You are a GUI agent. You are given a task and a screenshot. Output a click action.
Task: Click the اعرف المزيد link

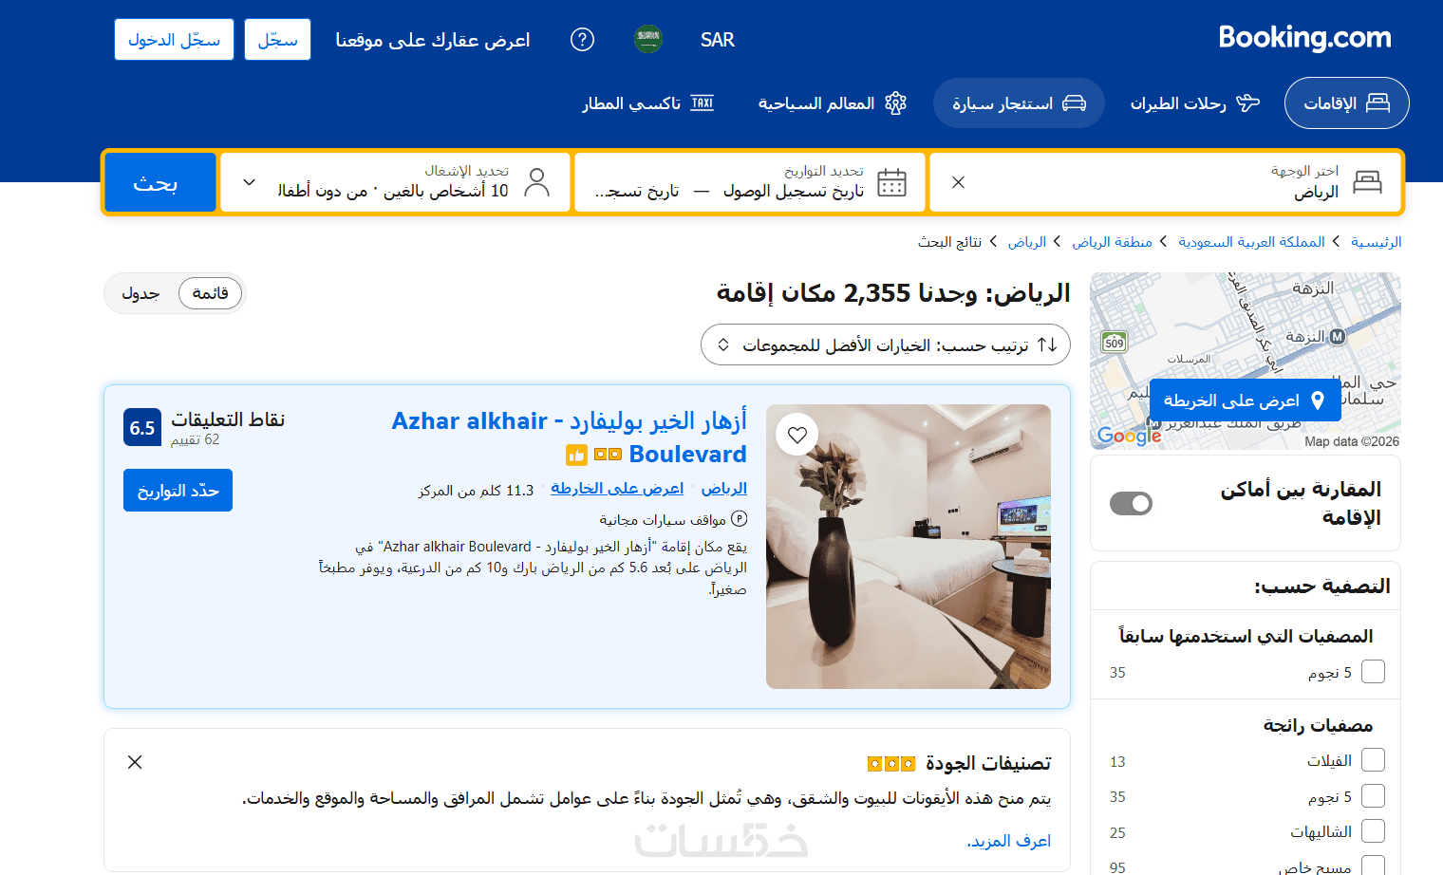[1009, 841]
